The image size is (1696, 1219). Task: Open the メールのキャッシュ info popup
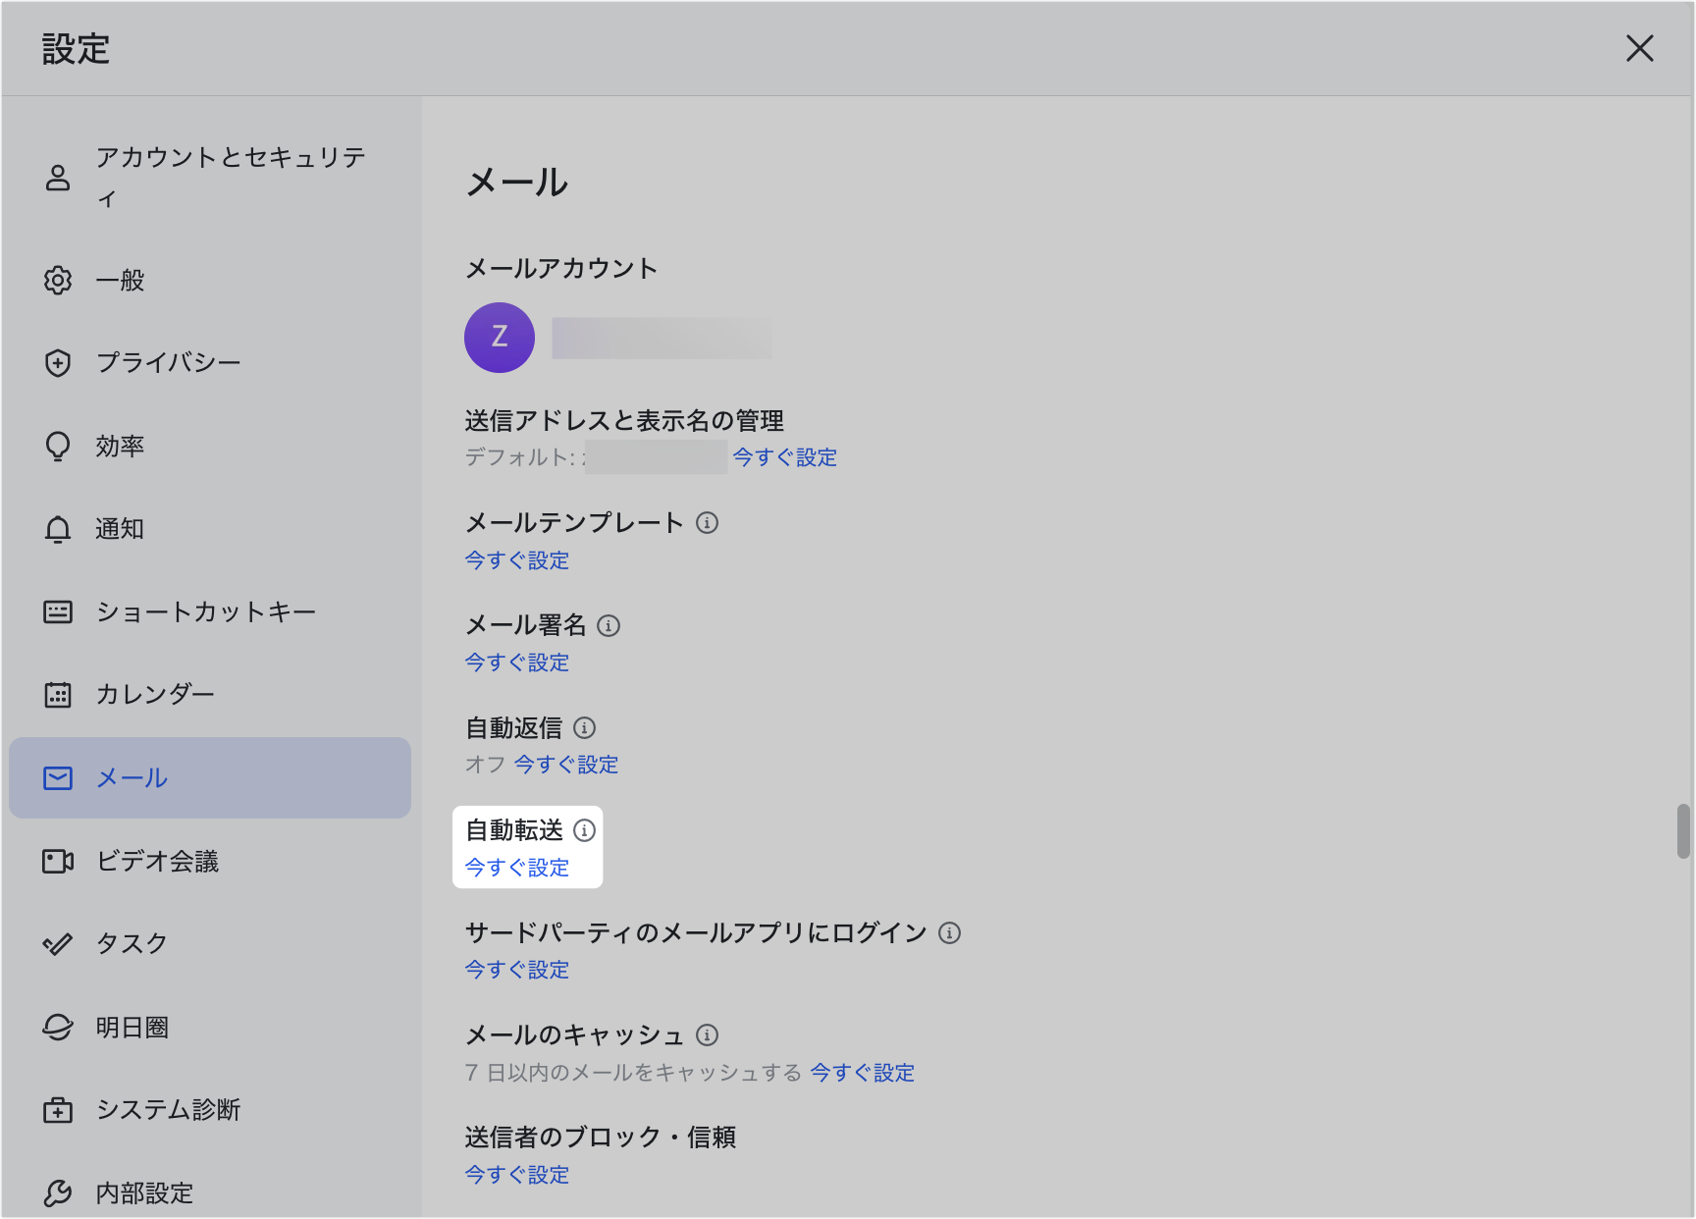click(x=708, y=1034)
